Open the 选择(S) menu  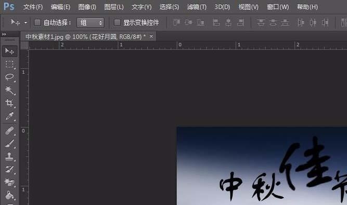(169, 7)
